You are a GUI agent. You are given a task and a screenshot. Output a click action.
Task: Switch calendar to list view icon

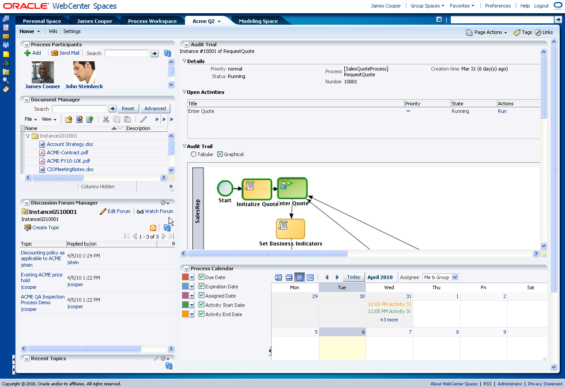(x=310, y=277)
